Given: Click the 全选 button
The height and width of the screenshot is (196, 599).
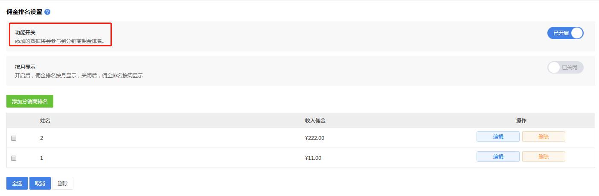Looking at the screenshot, I should click(x=17, y=183).
